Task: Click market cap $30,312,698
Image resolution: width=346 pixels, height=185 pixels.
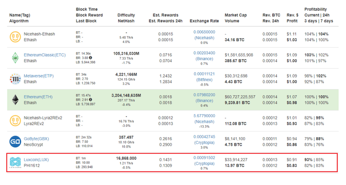Action: (236, 76)
